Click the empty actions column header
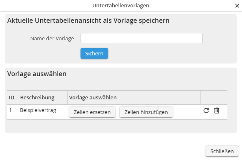Image resolution: width=242 pixels, height=160 pixels. 214,98
